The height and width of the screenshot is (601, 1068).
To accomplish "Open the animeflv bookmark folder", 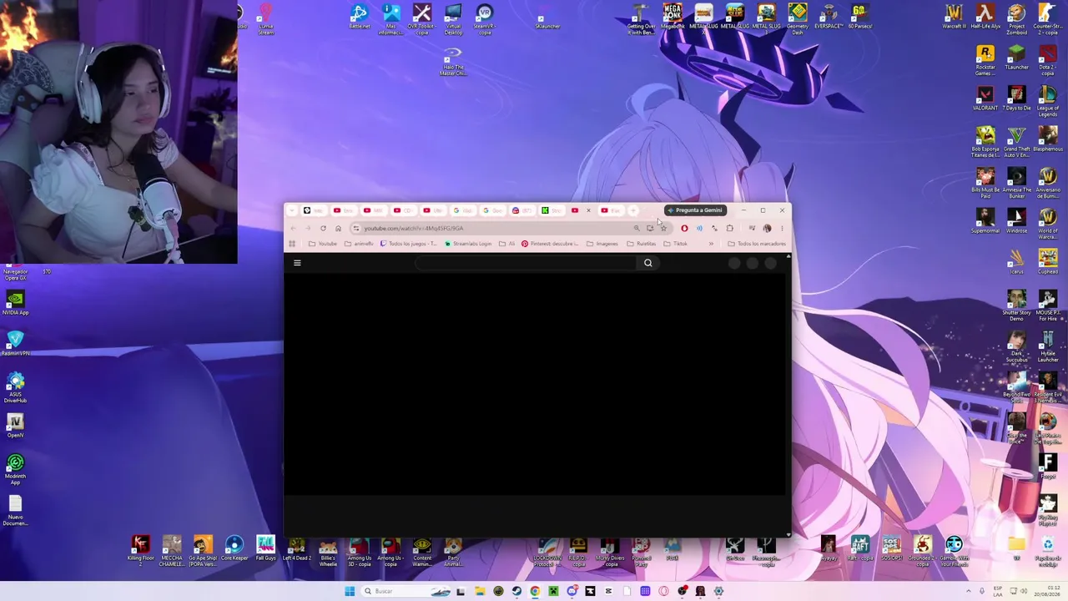I will [360, 244].
